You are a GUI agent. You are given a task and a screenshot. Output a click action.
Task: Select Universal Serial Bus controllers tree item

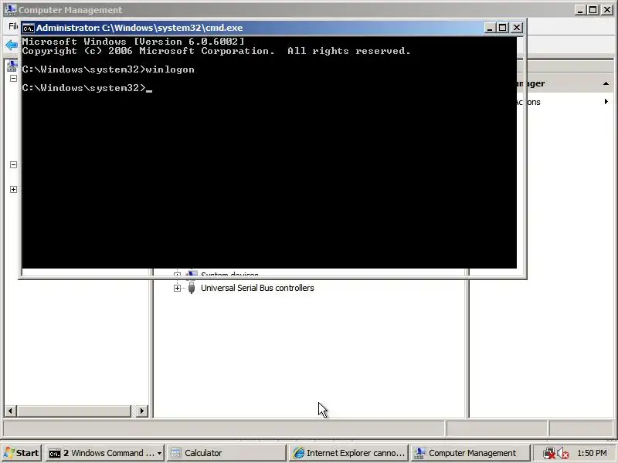pos(257,288)
